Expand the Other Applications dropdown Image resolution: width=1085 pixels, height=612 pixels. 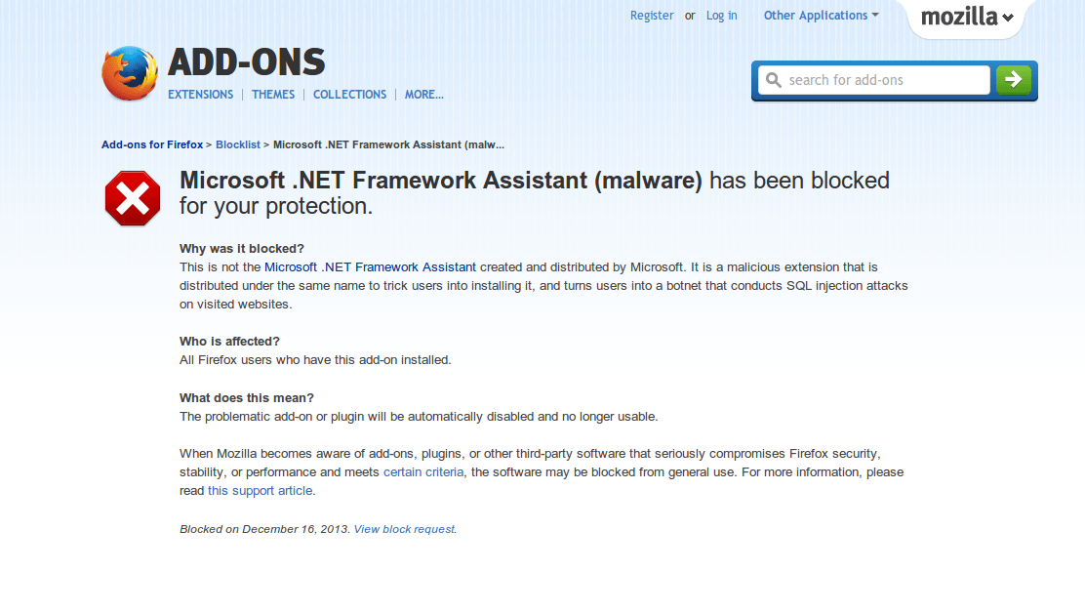pyautogui.click(x=821, y=16)
